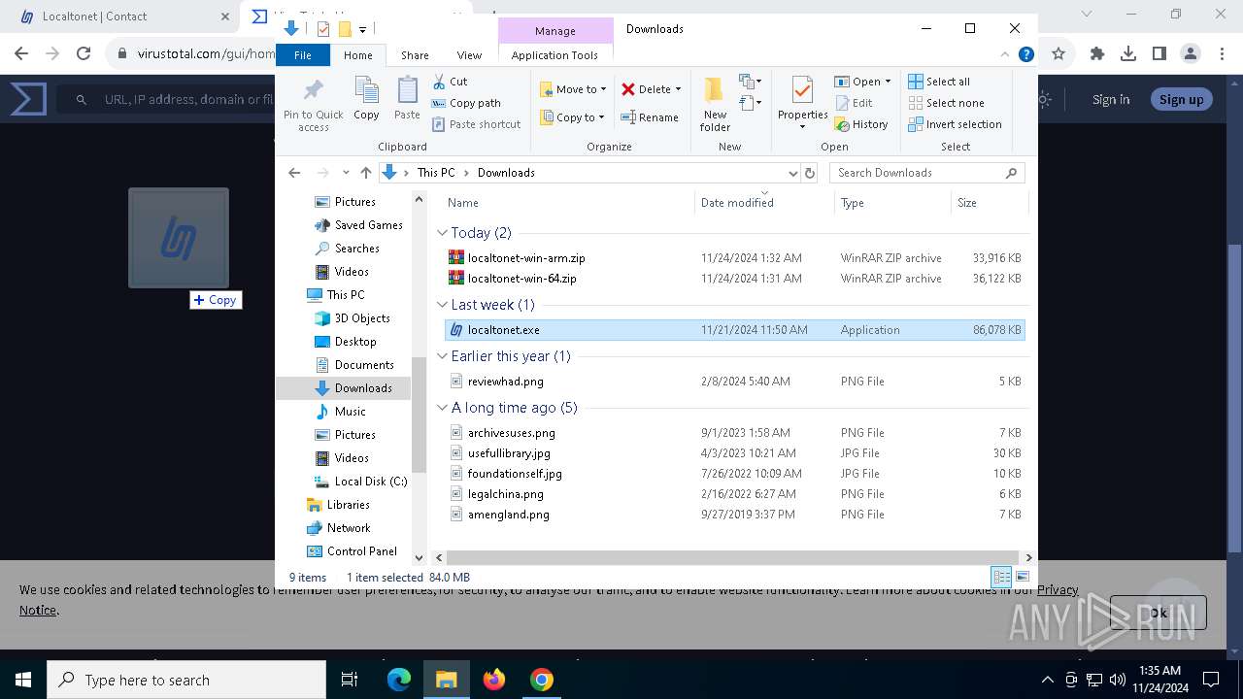The height and width of the screenshot is (699, 1243).
Task: Click Sign up on VirusTotal
Action: (x=1181, y=99)
